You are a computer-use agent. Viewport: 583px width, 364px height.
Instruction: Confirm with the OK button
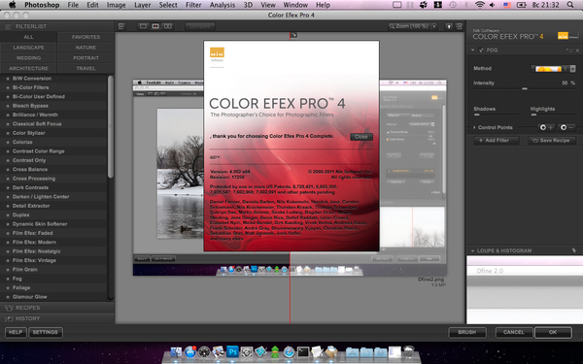[553, 332]
